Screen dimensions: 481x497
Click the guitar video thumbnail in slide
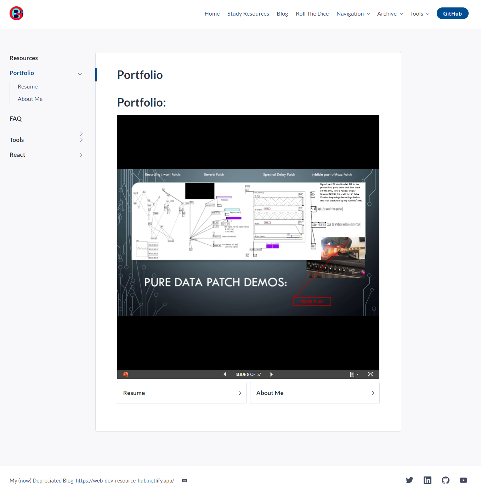343,248
